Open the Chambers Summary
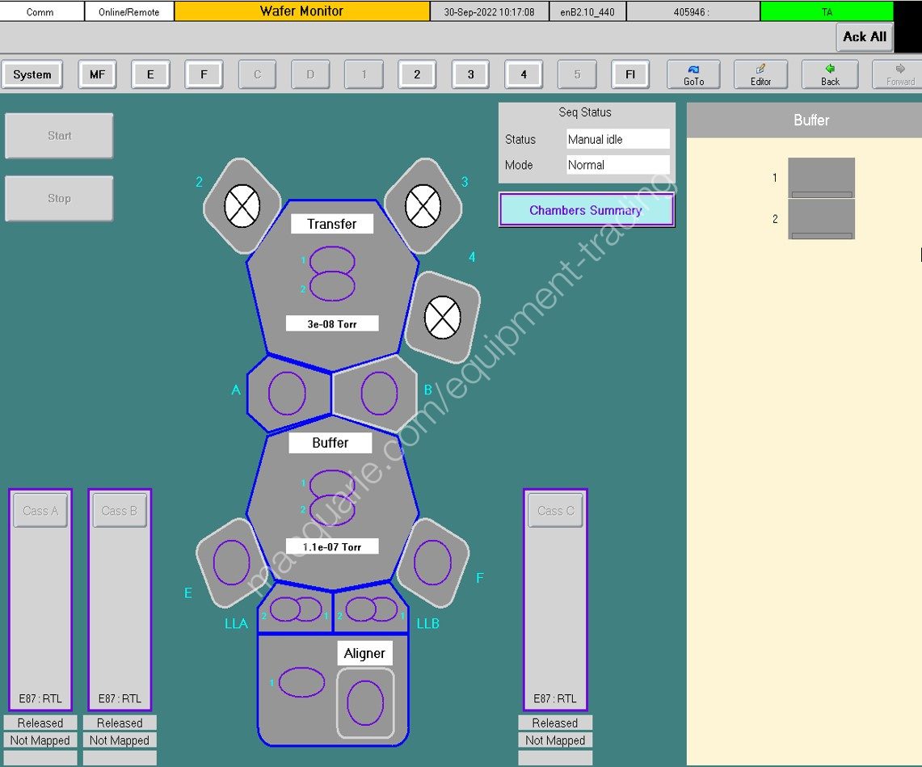922x767 pixels. click(586, 210)
